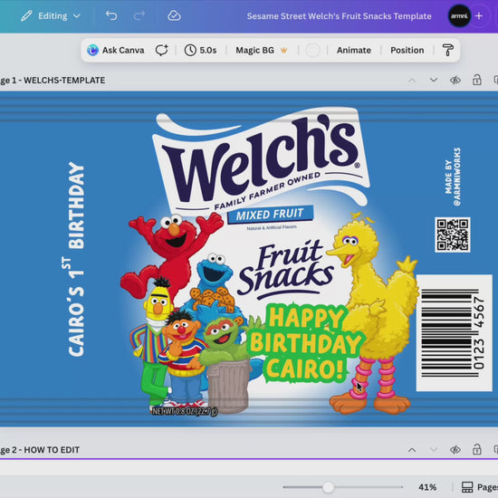The image size is (498, 498).
Task: Undo the last action
Action: [x=111, y=15]
